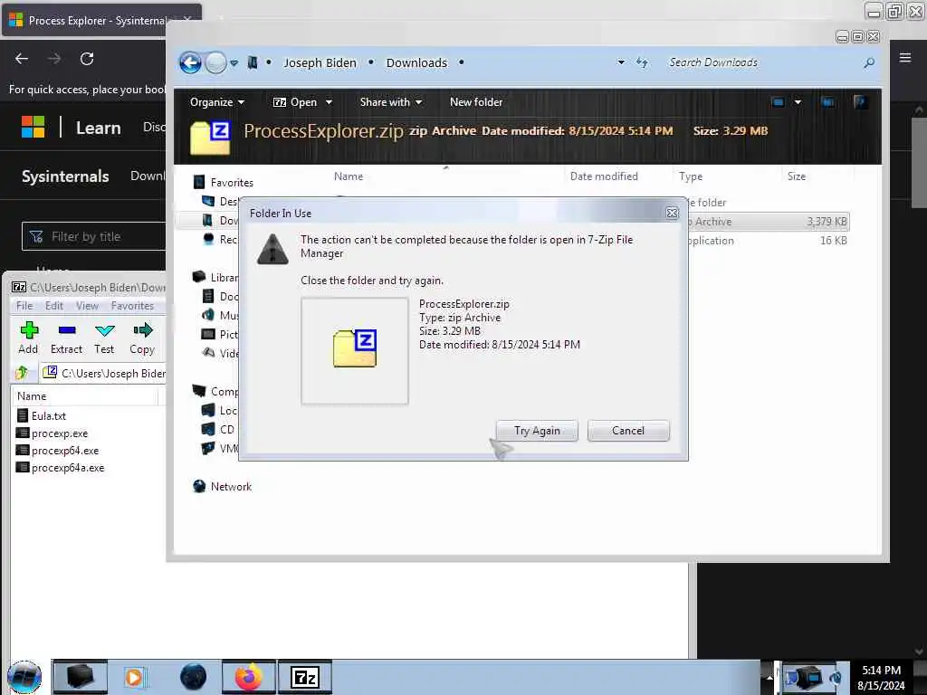927x695 pixels.
Task: Click refresh arrows in Explorer address bar
Action: coord(642,62)
